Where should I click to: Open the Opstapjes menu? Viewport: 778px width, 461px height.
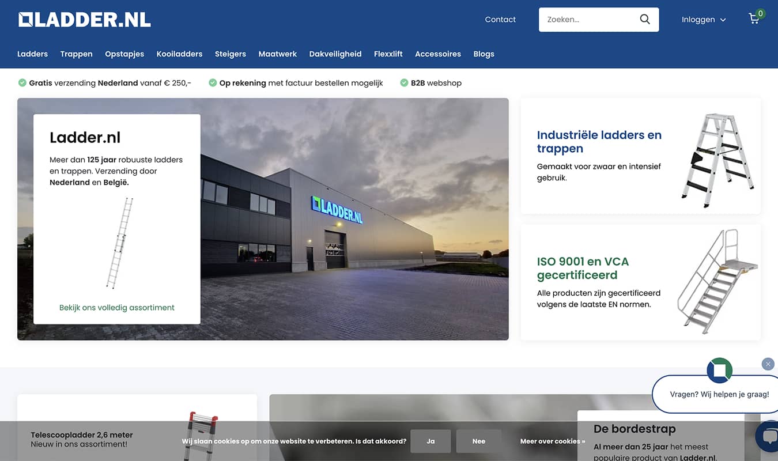click(x=124, y=54)
